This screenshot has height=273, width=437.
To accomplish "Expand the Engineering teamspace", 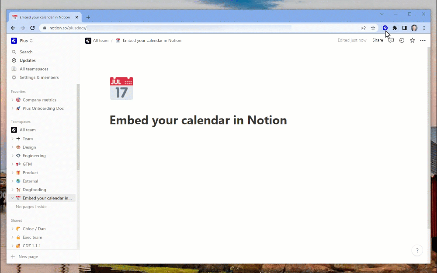I will [12, 155].
